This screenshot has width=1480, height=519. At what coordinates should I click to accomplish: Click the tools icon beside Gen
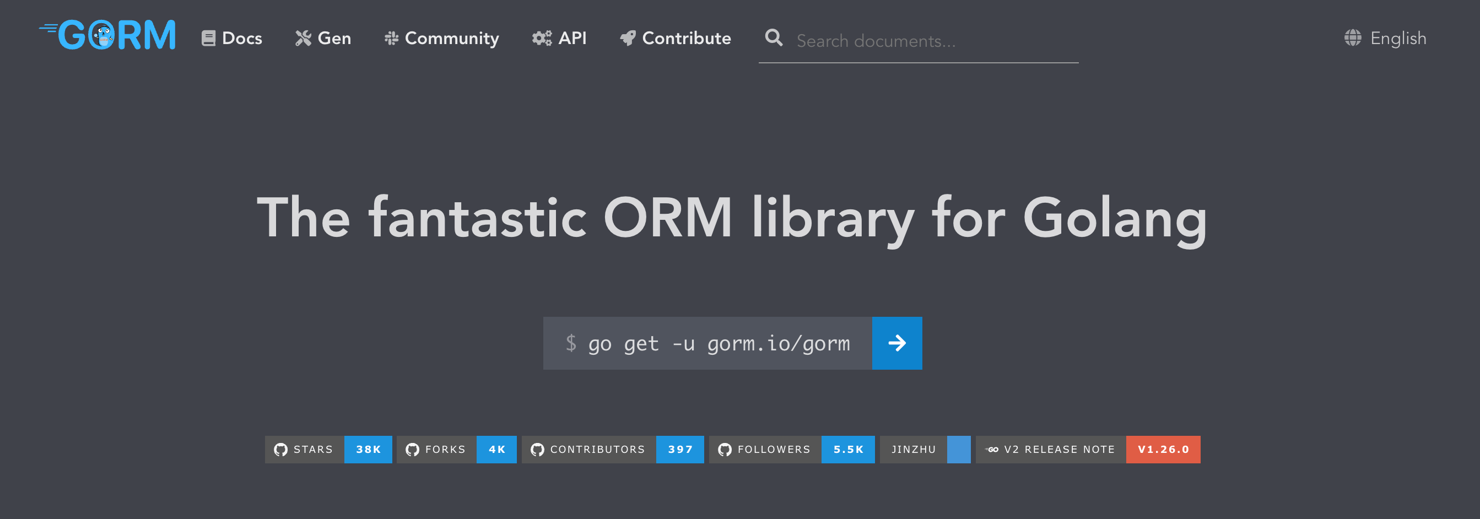304,39
